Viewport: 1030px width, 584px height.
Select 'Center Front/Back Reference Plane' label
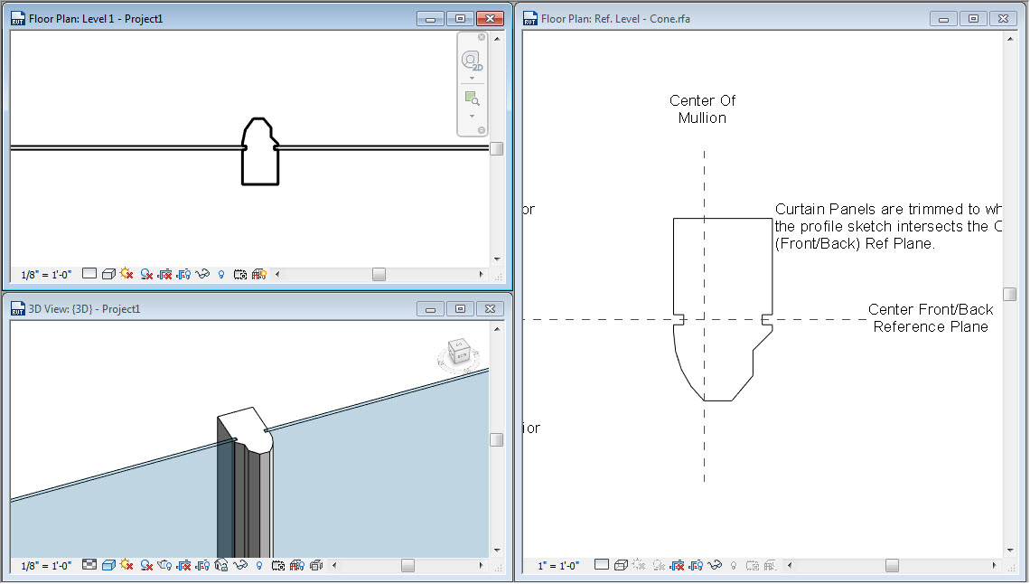(x=931, y=318)
